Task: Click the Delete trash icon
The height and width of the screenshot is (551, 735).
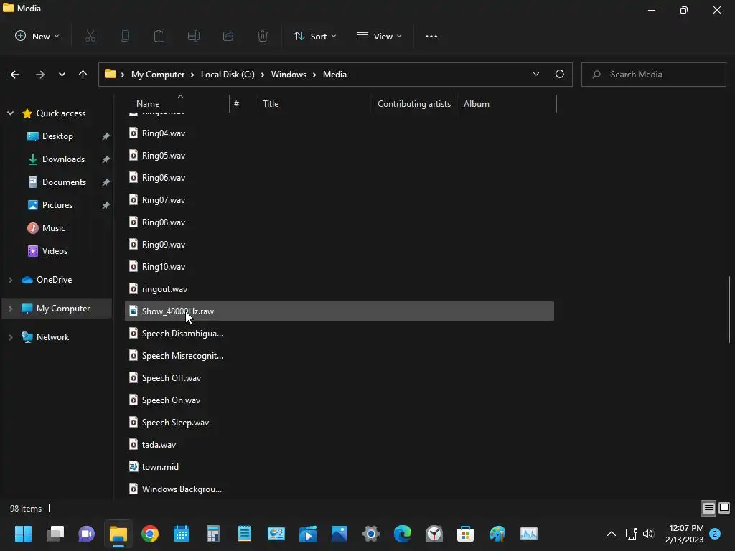Action: pos(263,36)
